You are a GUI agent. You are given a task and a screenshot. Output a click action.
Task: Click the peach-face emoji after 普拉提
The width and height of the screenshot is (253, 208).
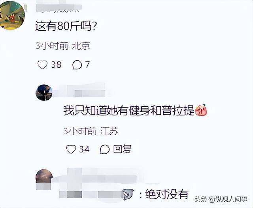[201, 110]
